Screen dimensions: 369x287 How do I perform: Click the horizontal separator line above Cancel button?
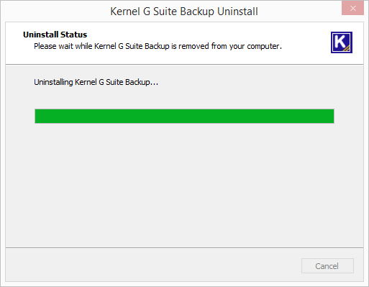pos(184,247)
